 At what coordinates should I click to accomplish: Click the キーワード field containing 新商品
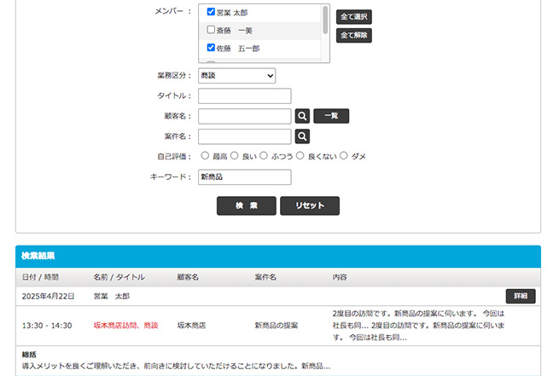pos(245,177)
